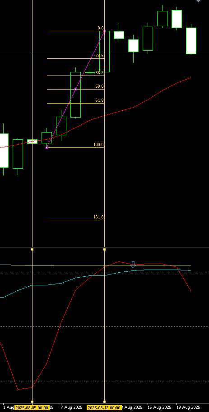The image size is (209, 412).
Task: Click the last white candle body on the right
Action: pos(191,41)
